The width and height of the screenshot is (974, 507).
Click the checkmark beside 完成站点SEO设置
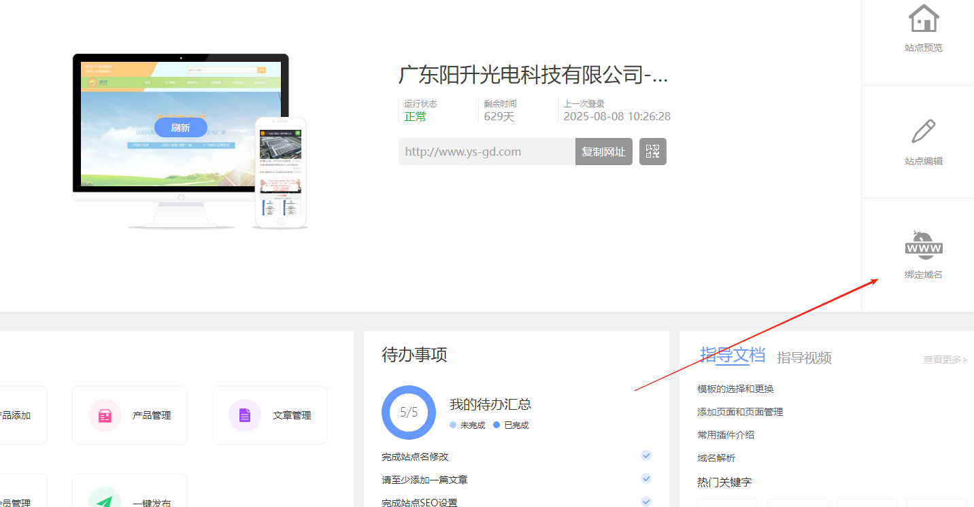[646, 502]
